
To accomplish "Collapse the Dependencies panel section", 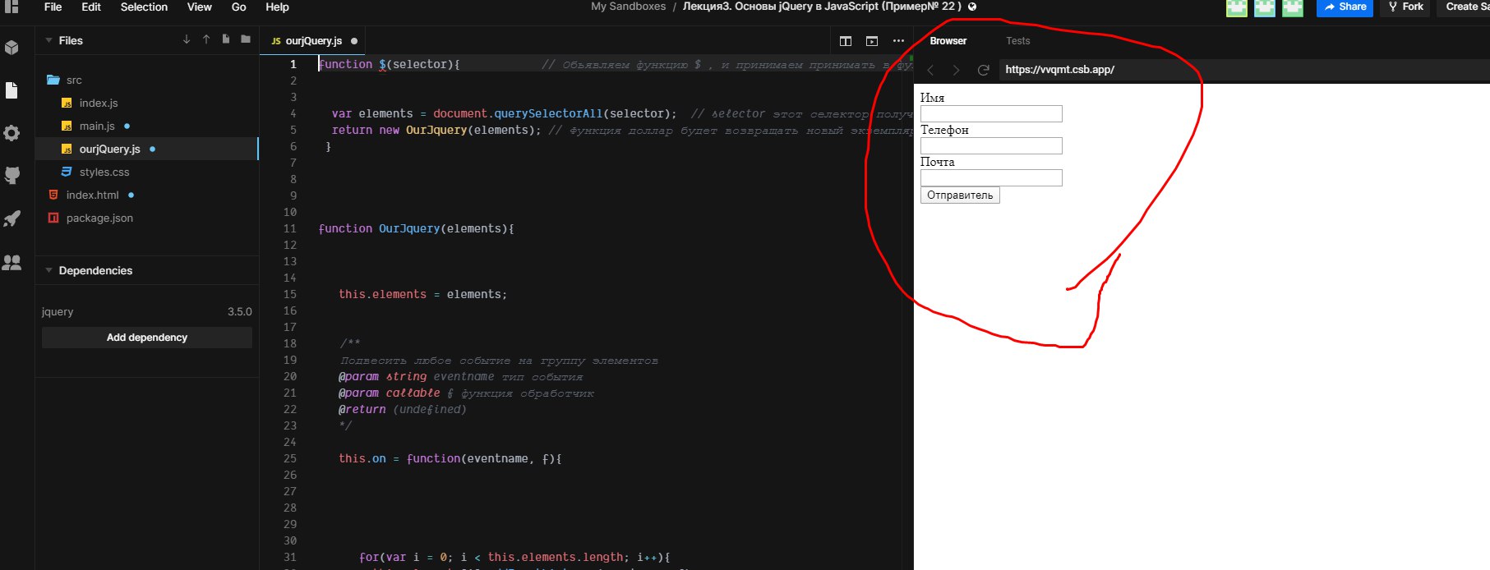I will (x=49, y=270).
